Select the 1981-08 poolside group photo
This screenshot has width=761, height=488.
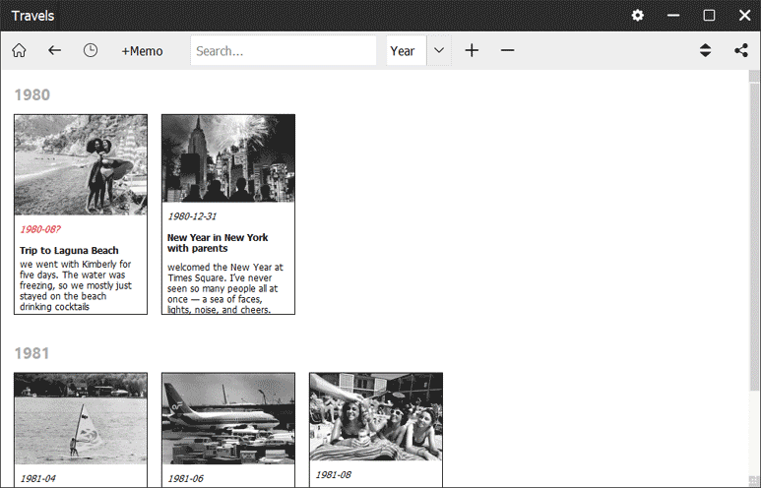coord(376,416)
